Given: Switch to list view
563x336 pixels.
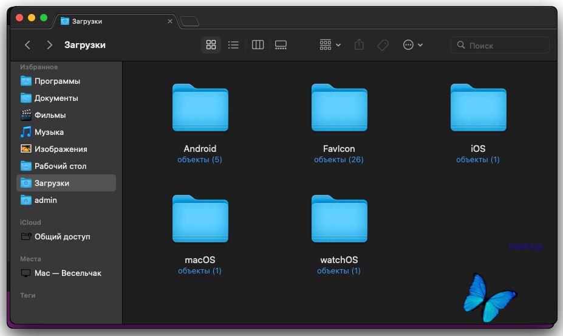Looking at the screenshot, I should click(x=233, y=45).
